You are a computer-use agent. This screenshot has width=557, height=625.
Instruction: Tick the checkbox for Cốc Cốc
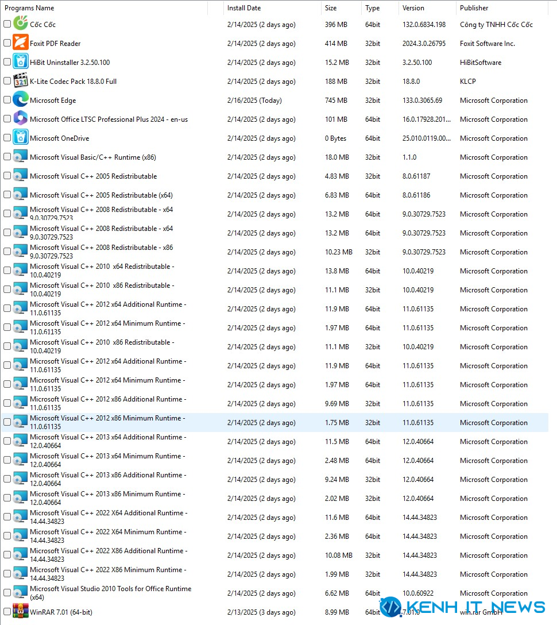pyautogui.click(x=7, y=24)
